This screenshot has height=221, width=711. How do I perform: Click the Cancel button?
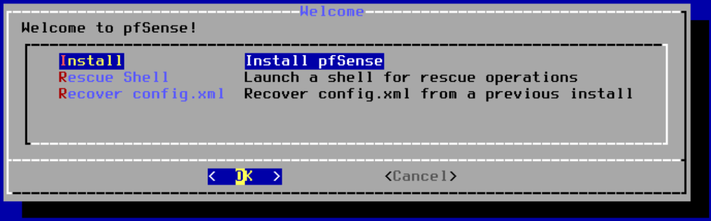pos(420,176)
